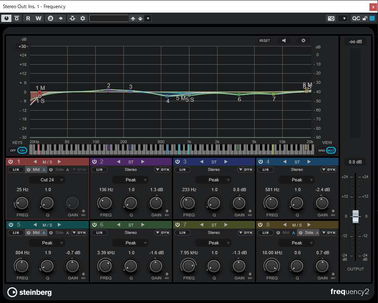Click band 6 GAIN knob
The image size is (378, 303).
coord(156,266)
